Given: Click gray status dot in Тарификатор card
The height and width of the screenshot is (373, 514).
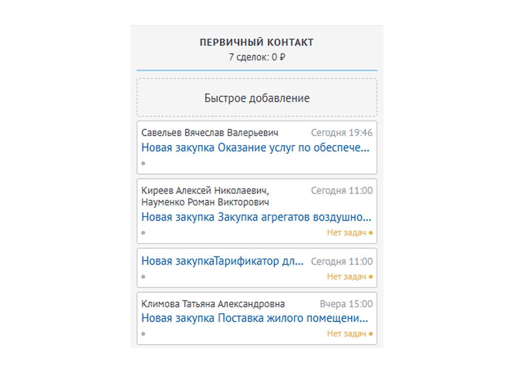Looking at the screenshot, I should tap(144, 277).
